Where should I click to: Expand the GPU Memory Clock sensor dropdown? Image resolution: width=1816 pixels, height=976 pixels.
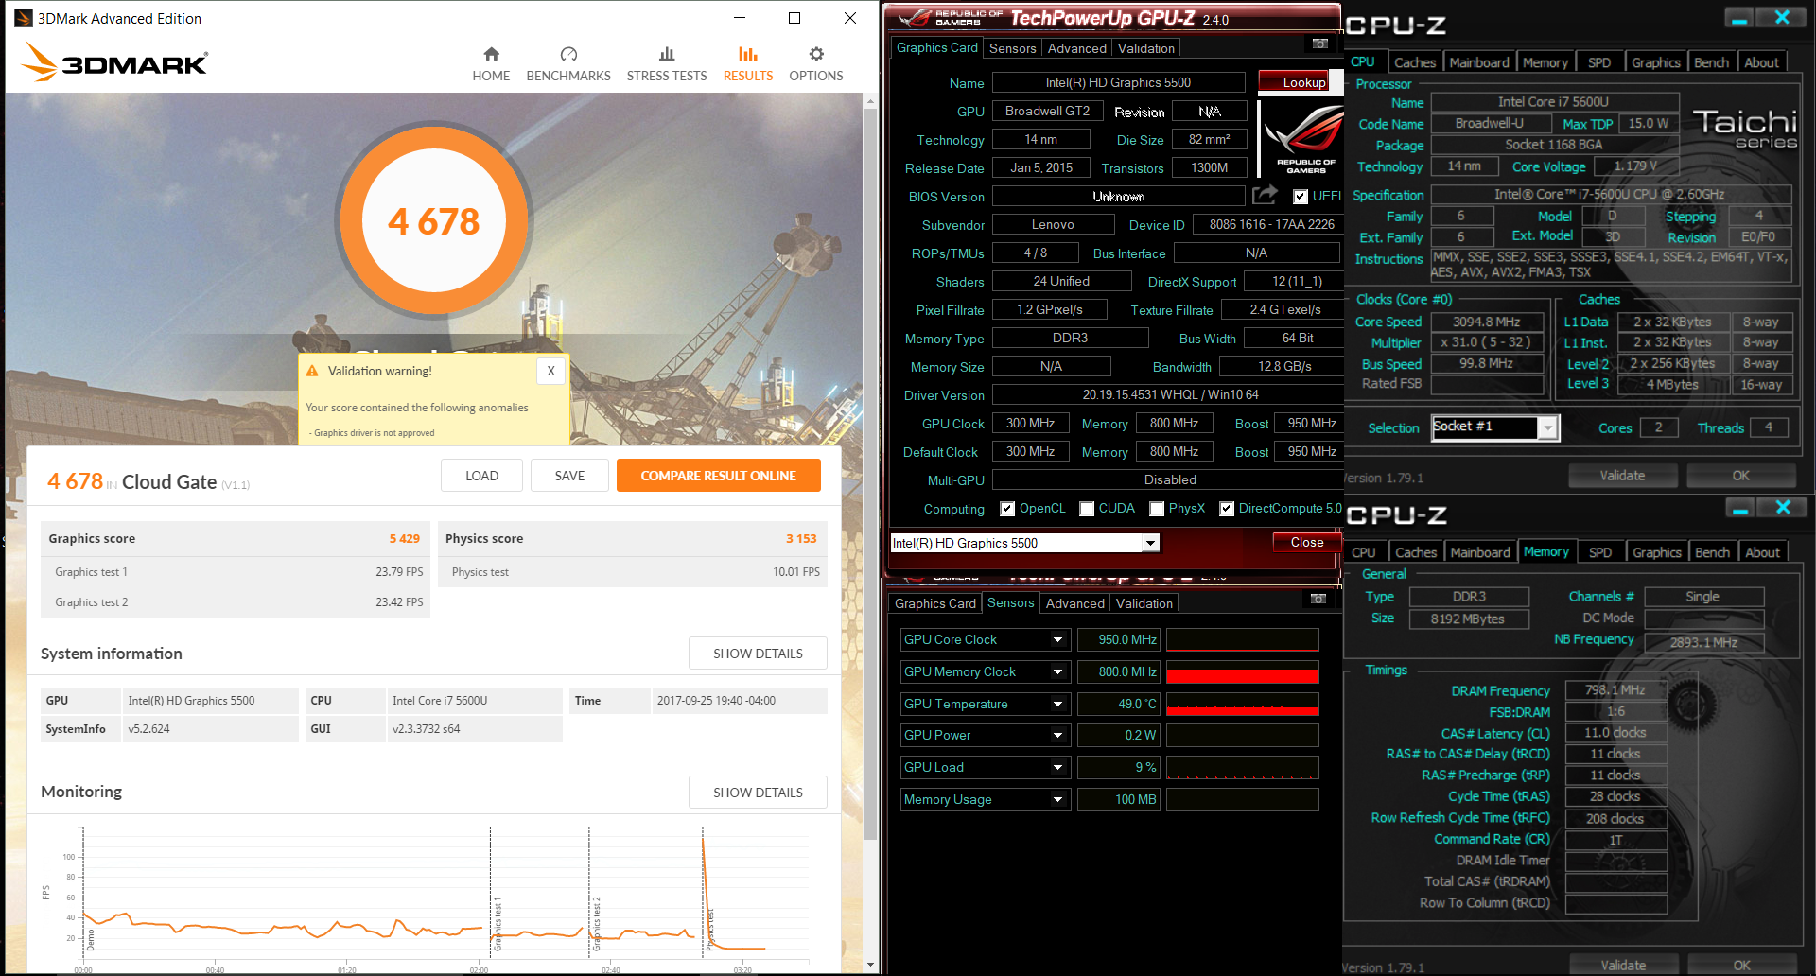tap(1058, 672)
